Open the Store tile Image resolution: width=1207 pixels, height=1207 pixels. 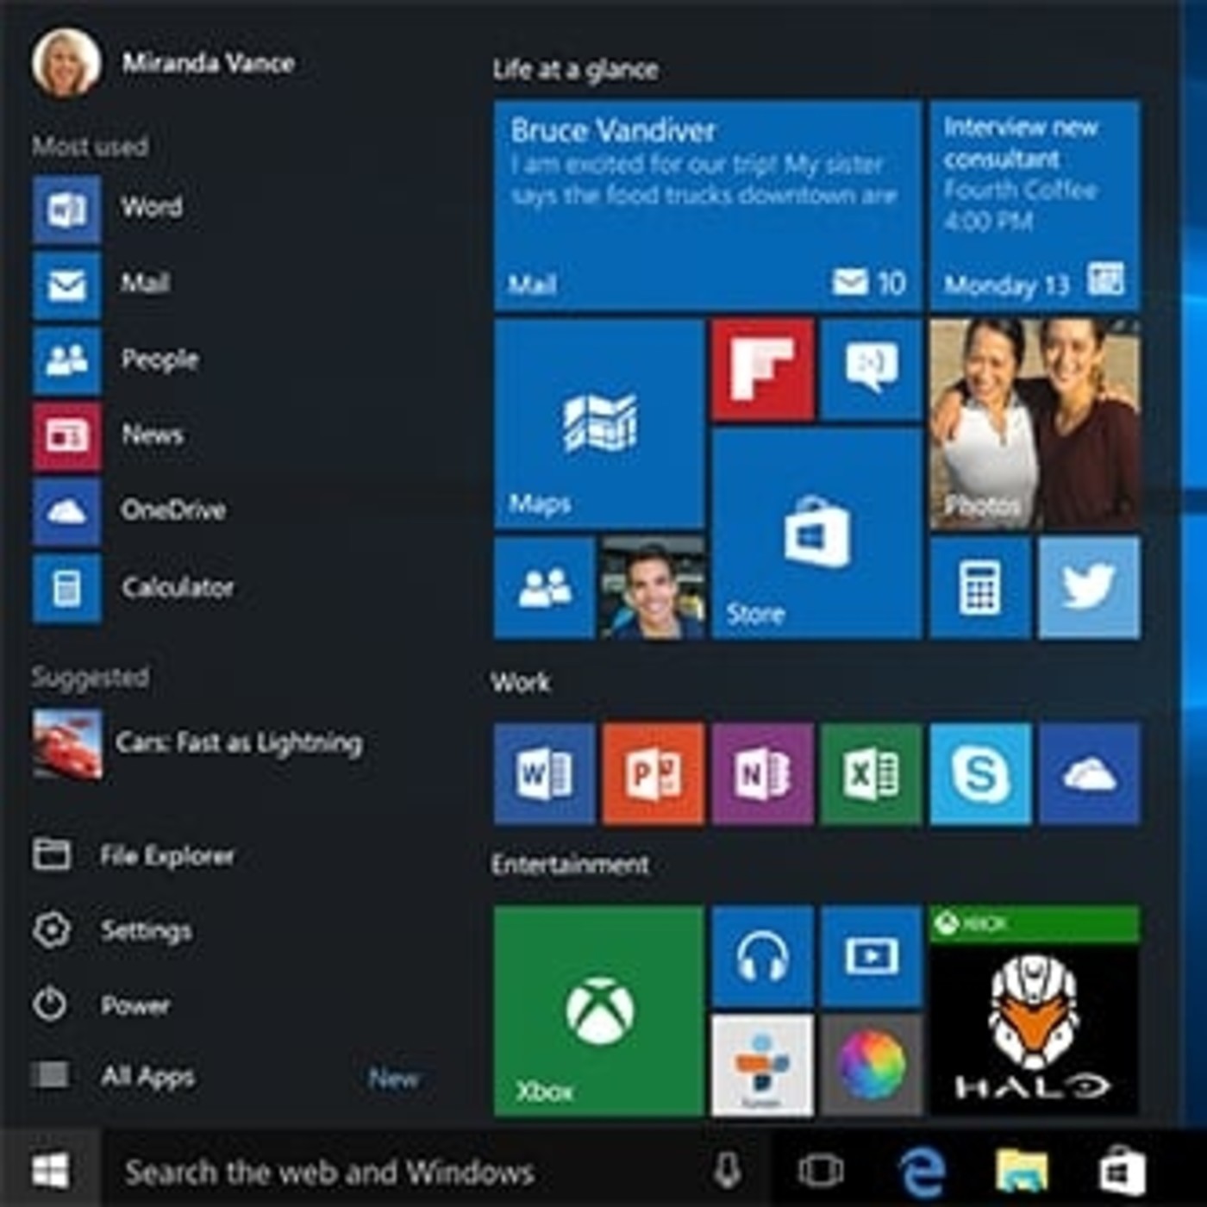(x=816, y=533)
